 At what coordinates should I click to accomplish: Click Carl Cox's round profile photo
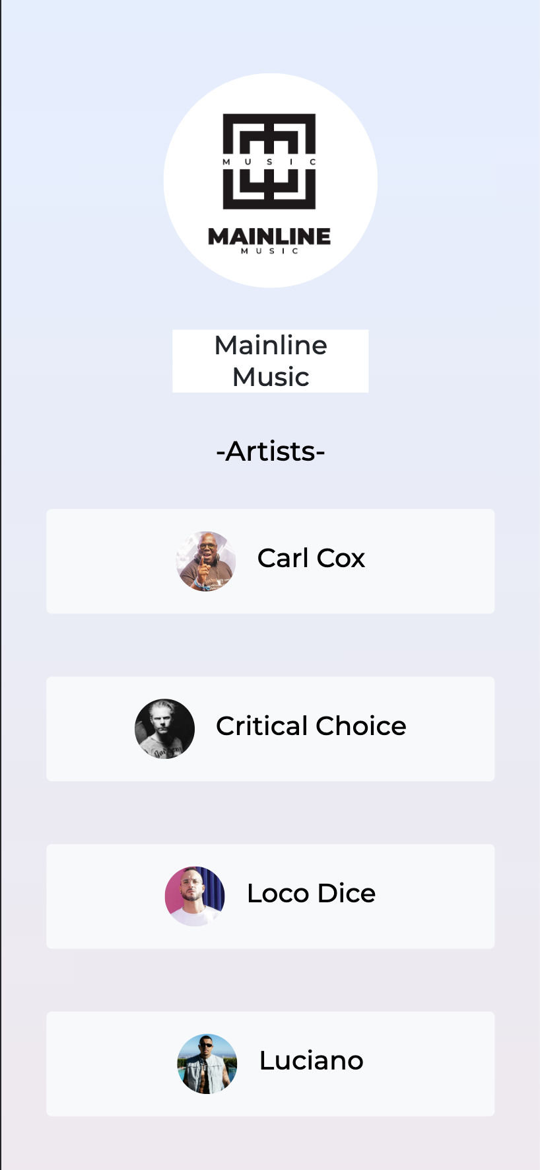[206, 561]
